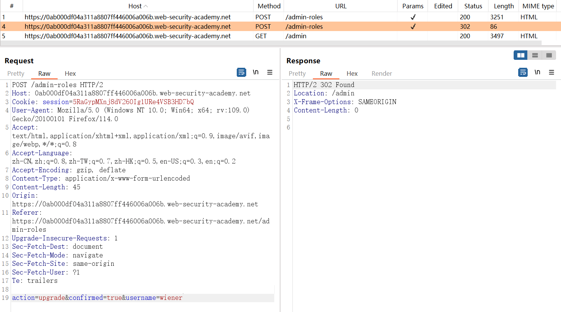Click the Status column header
Screen dimensions: 561x312
473,6
